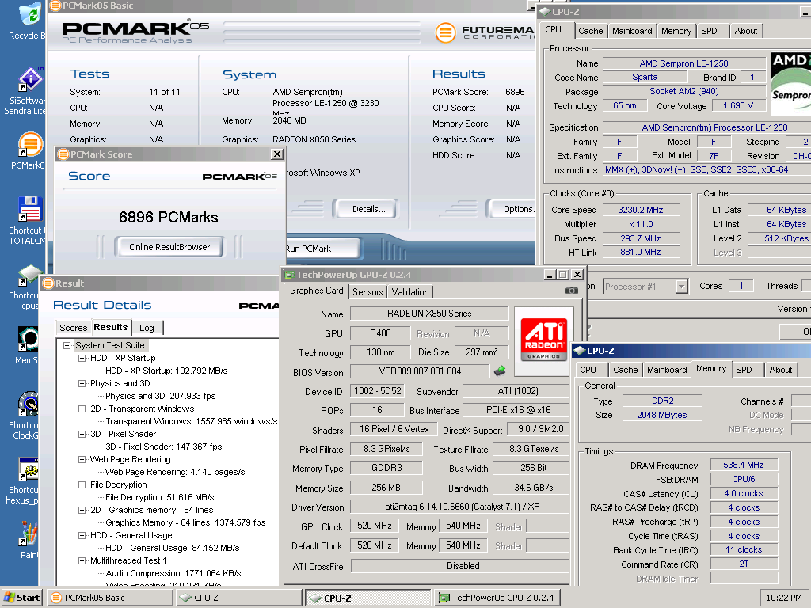Screen dimensions: 811x608
Task: Select the Web Page Rendering 4.140 pages/s row
Action: (x=175, y=472)
